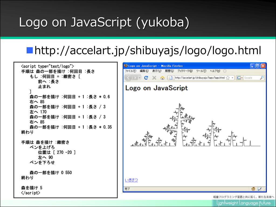Maximize the Firefox window
Screen dimensions: 276x207
[x=258, y=66]
